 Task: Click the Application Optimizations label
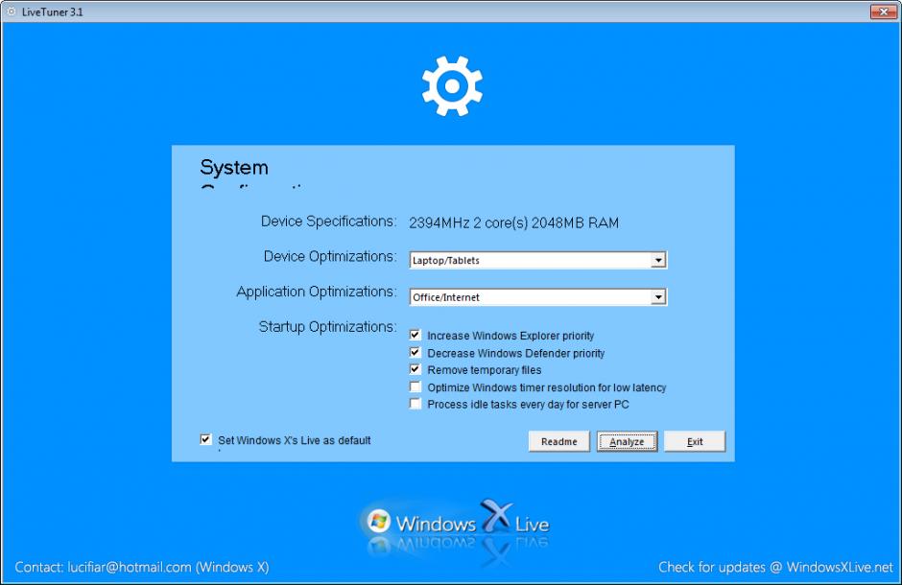pos(317,292)
